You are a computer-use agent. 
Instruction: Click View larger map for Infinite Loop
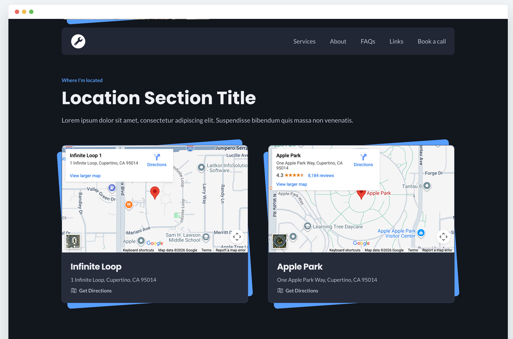85,176
